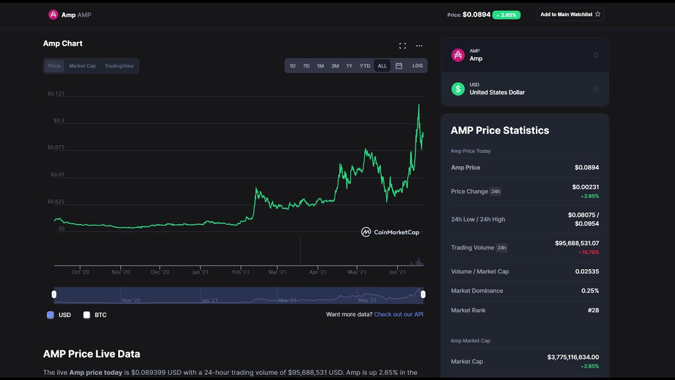Image resolution: width=675 pixels, height=380 pixels.
Task: Click the Amp Chart title
Action: (x=63, y=43)
